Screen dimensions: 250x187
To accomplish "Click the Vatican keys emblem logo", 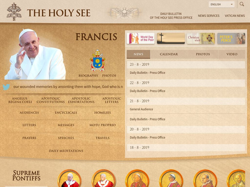I will (x=14, y=12).
